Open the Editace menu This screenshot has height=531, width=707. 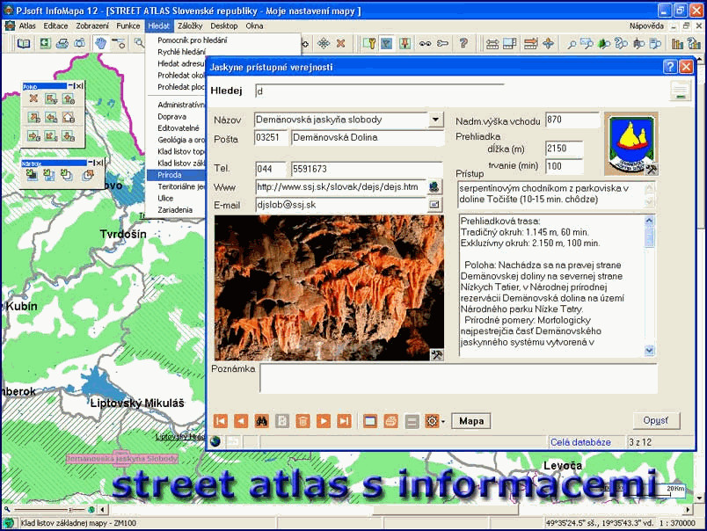(55, 25)
